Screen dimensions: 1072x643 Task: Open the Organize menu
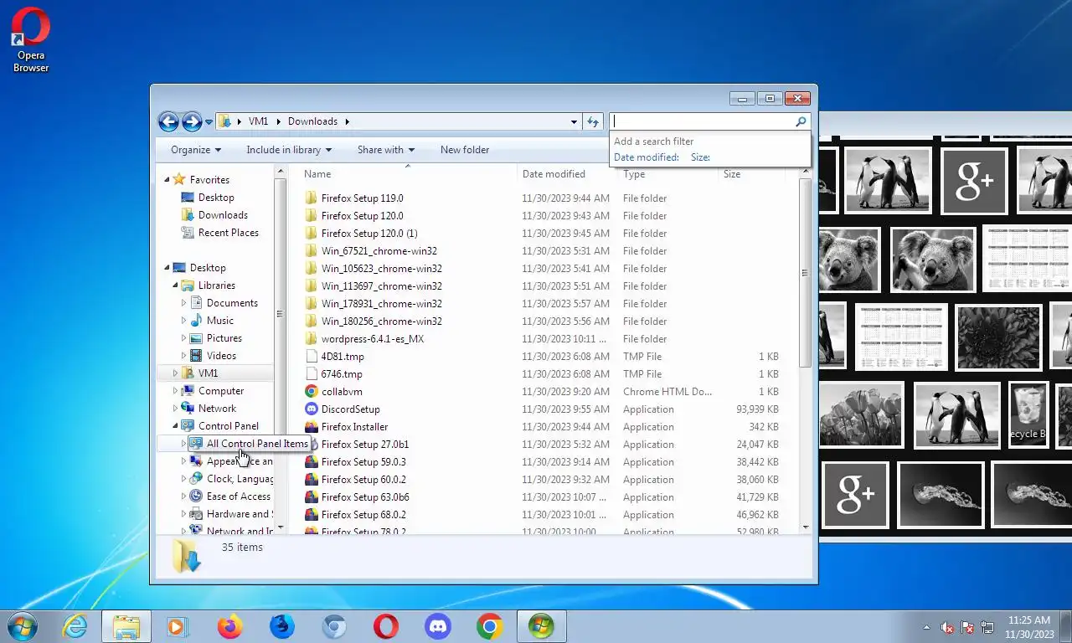[x=196, y=150]
